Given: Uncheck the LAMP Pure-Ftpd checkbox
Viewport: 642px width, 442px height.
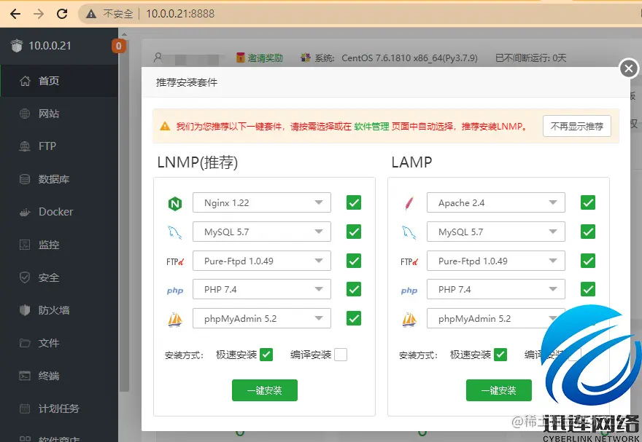Looking at the screenshot, I should tap(588, 261).
